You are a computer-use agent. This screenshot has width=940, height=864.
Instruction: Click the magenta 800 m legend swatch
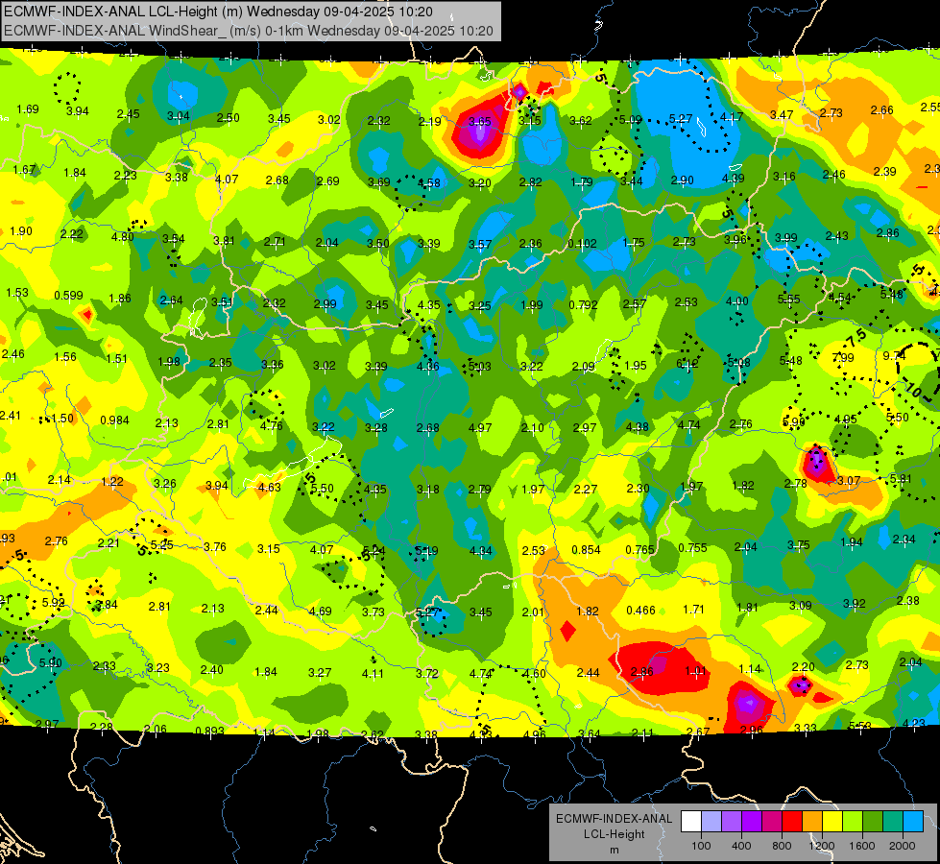pos(772,822)
